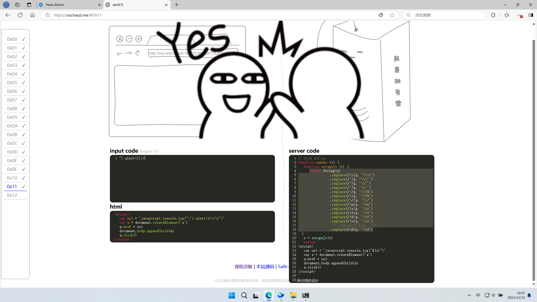Click the 课程讲解 link

[x=243, y=266]
